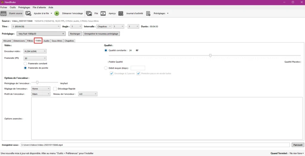
Task: Open the Profil de l'encodeur dropdown
Action: [x=41, y=94]
